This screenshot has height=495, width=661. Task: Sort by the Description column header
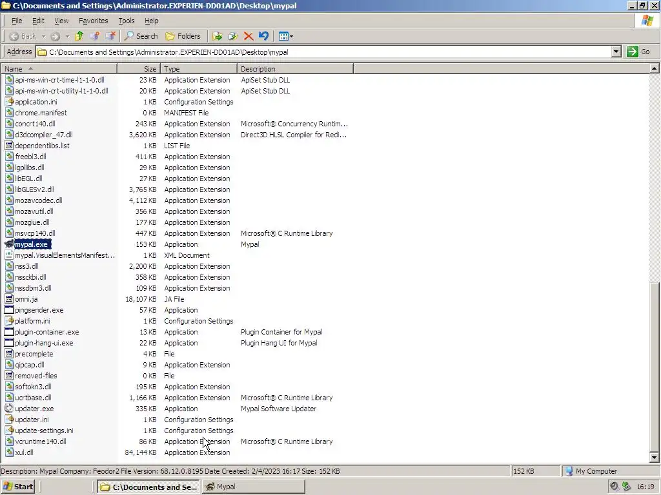[x=295, y=68]
